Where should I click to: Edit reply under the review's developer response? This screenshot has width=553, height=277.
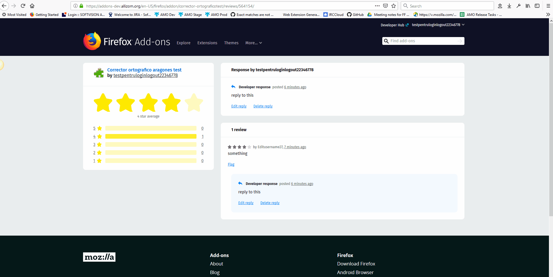click(246, 203)
